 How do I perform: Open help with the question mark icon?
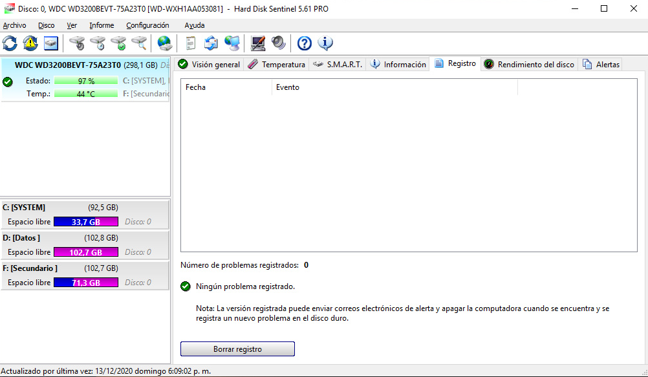304,43
